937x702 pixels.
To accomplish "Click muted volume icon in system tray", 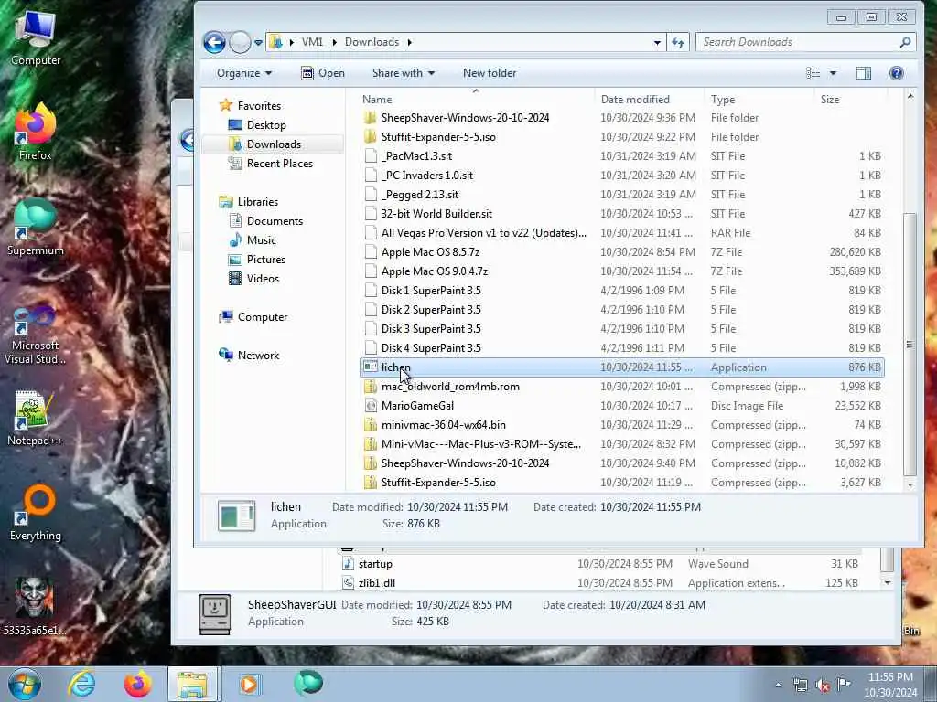I will [x=823, y=686].
